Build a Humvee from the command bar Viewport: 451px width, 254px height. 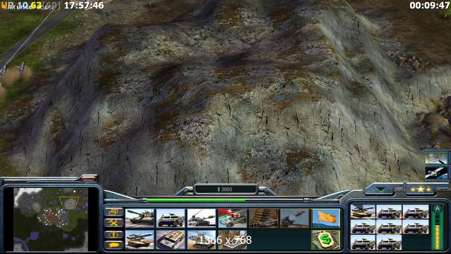(x=171, y=218)
